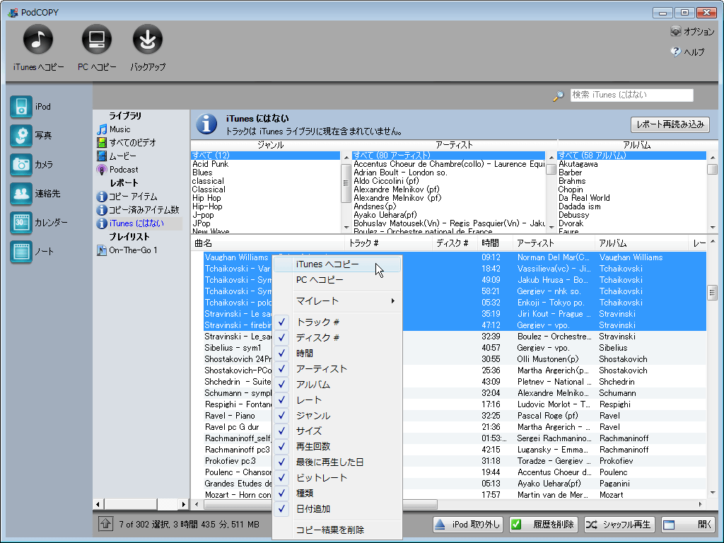Click album list scroll-down arrow
The width and height of the screenshot is (724, 543).
pyautogui.click(x=713, y=227)
